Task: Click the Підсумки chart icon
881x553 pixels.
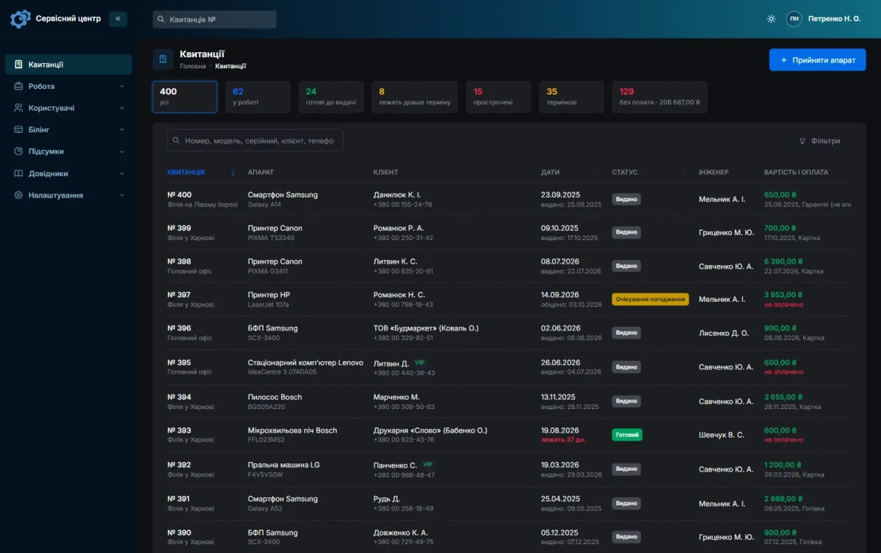Action: pyautogui.click(x=18, y=151)
